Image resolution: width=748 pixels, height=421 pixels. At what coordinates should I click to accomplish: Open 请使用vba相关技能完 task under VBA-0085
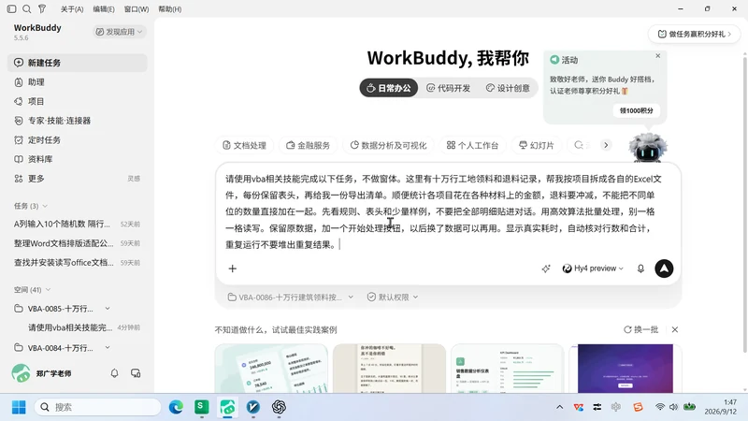click(83, 327)
